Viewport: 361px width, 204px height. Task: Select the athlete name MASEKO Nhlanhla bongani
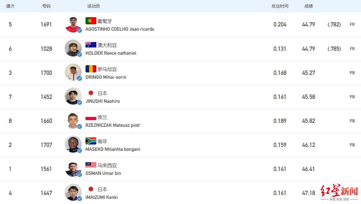point(113,149)
